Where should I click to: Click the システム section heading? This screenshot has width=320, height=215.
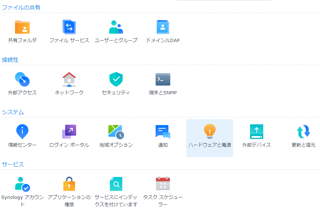(13, 112)
